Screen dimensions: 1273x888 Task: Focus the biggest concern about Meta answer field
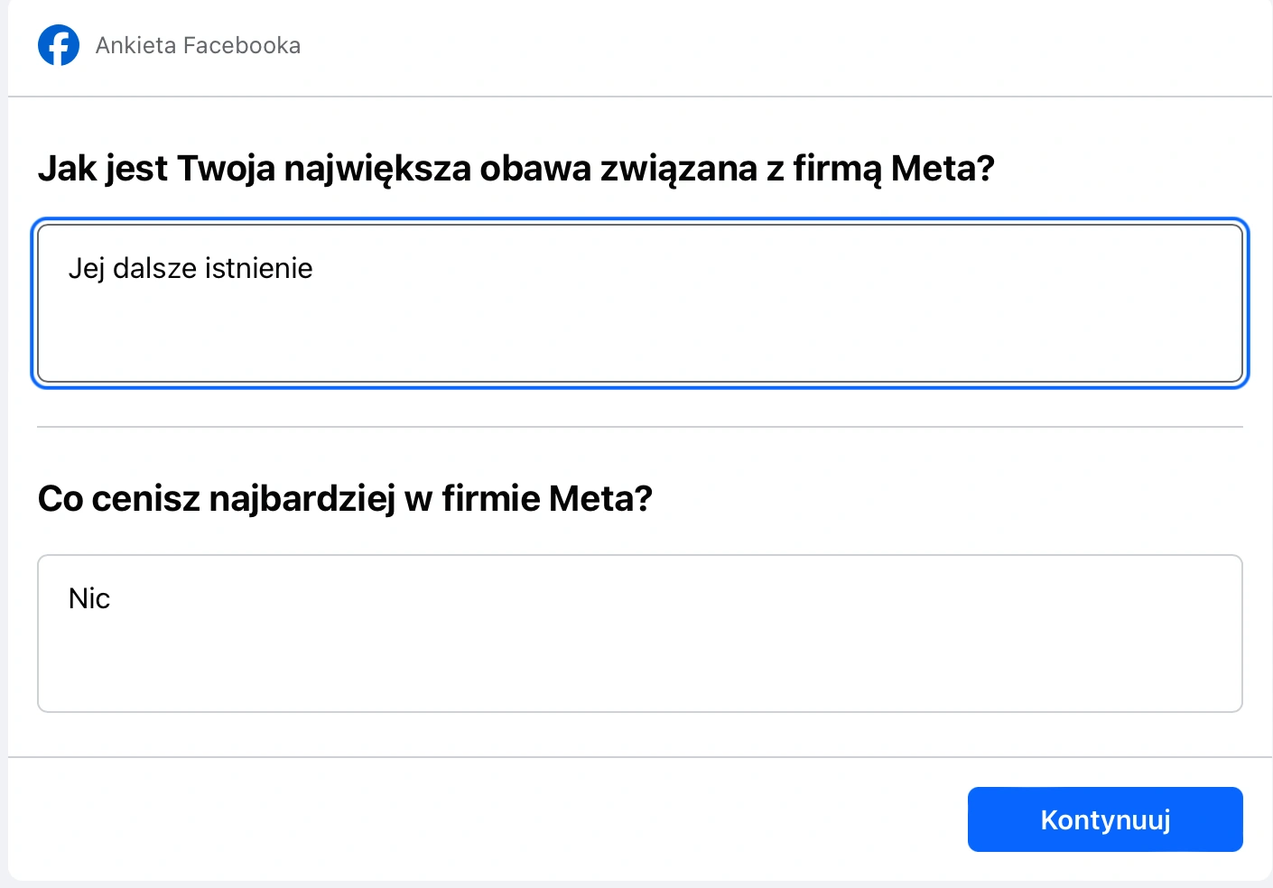click(640, 303)
